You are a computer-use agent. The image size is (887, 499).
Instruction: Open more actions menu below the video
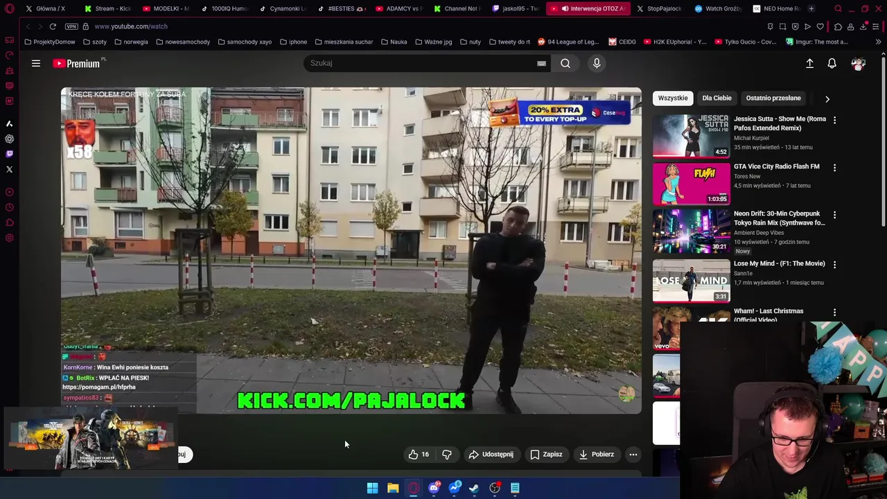tap(633, 455)
